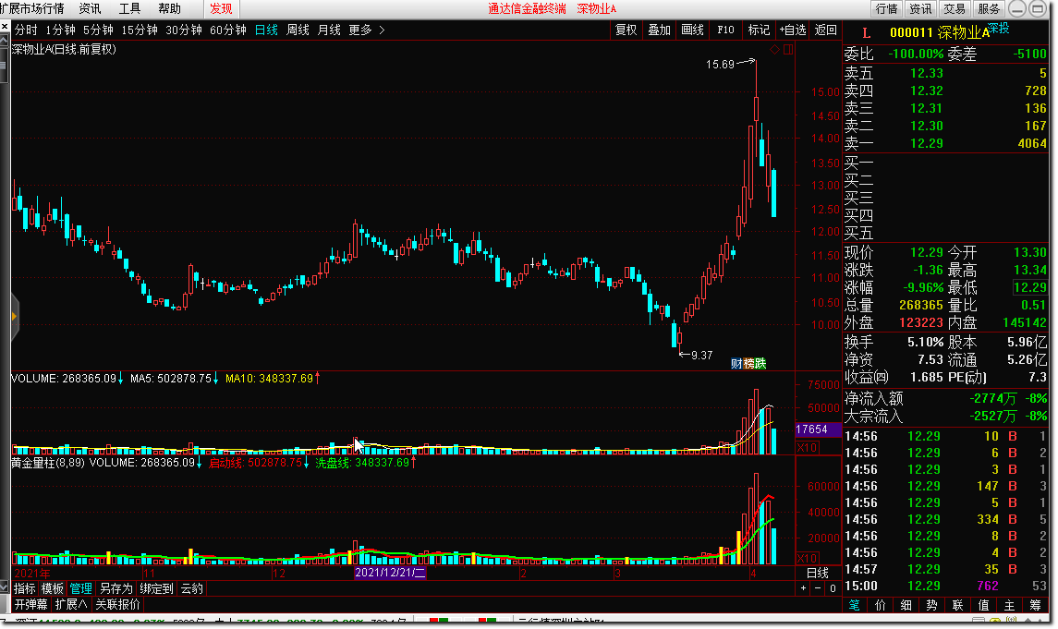The width and height of the screenshot is (1058, 629).
Task: Open the 标记 marker options
Action: tap(759, 30)
